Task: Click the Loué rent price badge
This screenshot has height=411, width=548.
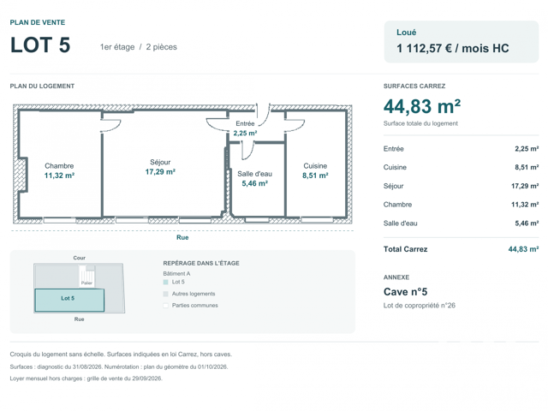Action: coord(462,42)
